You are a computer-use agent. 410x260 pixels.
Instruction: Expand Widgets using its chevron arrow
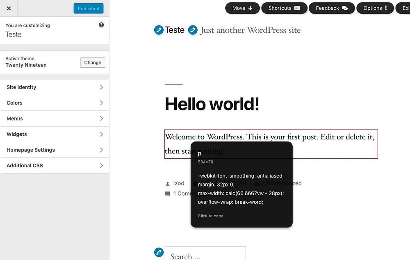[101, 134]
